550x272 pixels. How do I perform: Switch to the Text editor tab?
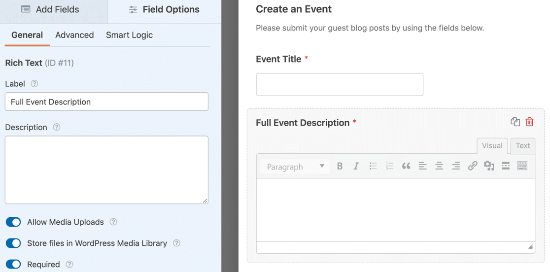click(522, 146)
